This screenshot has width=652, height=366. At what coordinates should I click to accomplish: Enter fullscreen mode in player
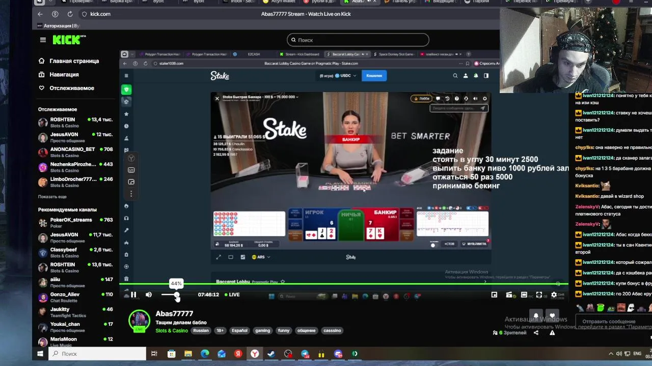click(539, 295)
